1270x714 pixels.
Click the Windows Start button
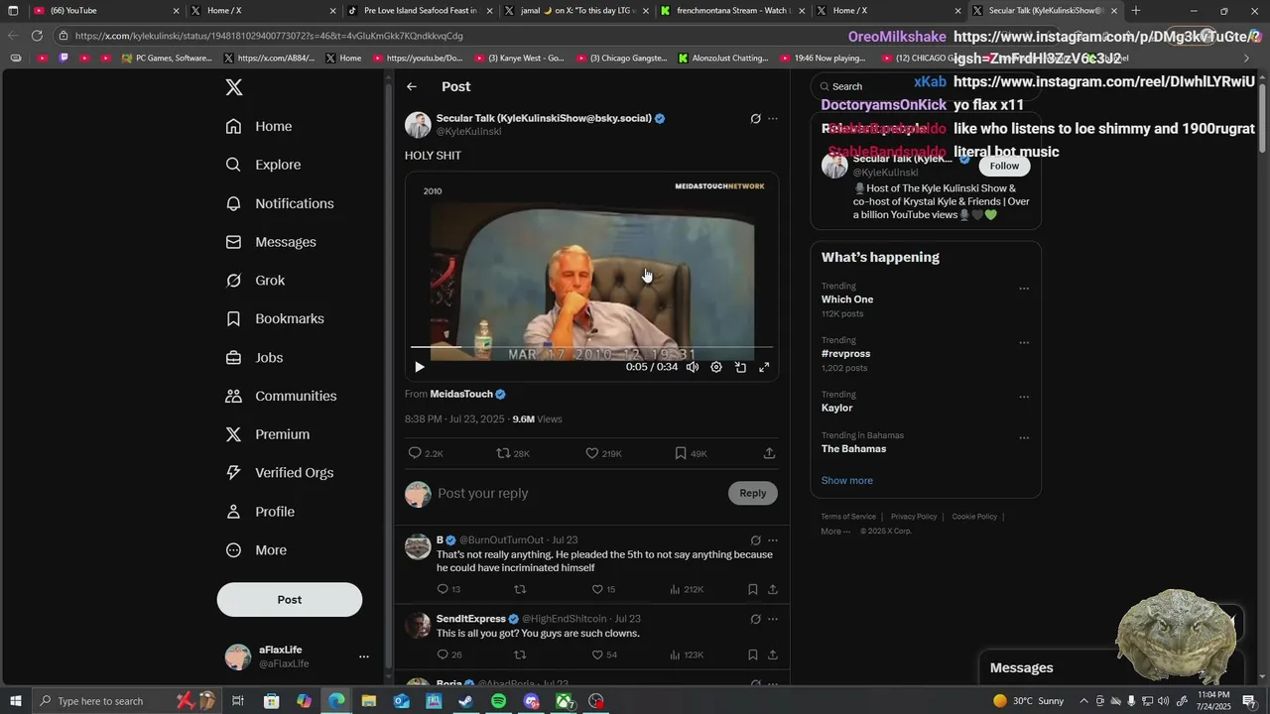pos(15,701)
